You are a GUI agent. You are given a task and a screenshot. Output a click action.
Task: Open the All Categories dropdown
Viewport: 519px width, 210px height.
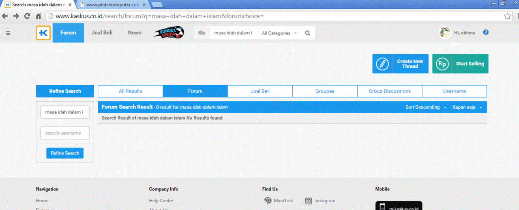pos(279,33)
